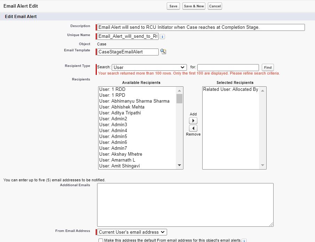Click inside the Additional Emails text area

pos(185,205)
